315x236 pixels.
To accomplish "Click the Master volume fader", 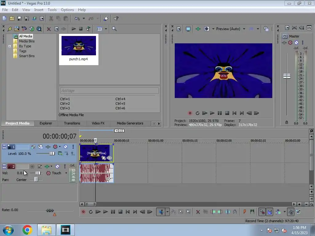I will (x=287, y=76).
